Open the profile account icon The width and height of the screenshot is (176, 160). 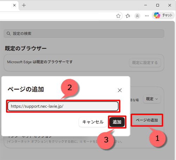tap(137, 16)
